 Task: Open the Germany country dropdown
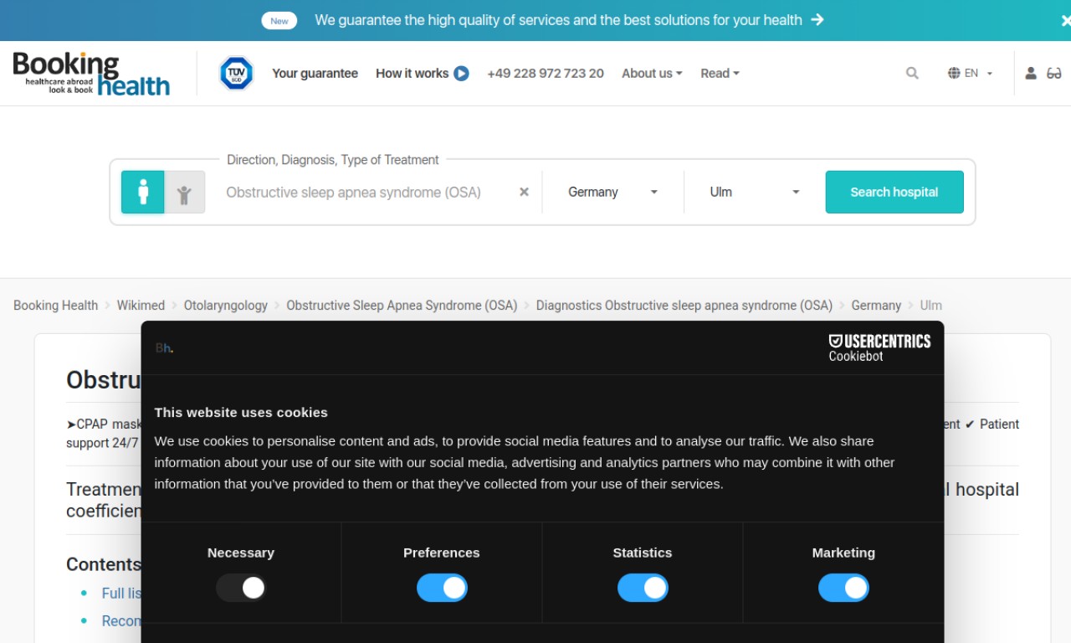(612, 192)
